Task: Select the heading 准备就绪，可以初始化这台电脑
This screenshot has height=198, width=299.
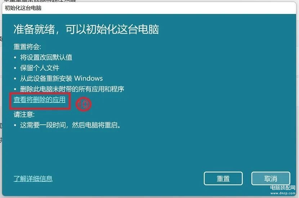Action: click(x=86, y=29)
